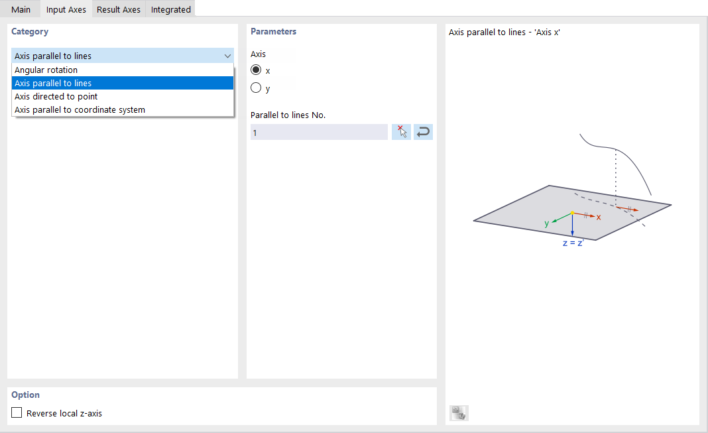
Task: Select the Input Axes tab
Action: click(66, 9)
